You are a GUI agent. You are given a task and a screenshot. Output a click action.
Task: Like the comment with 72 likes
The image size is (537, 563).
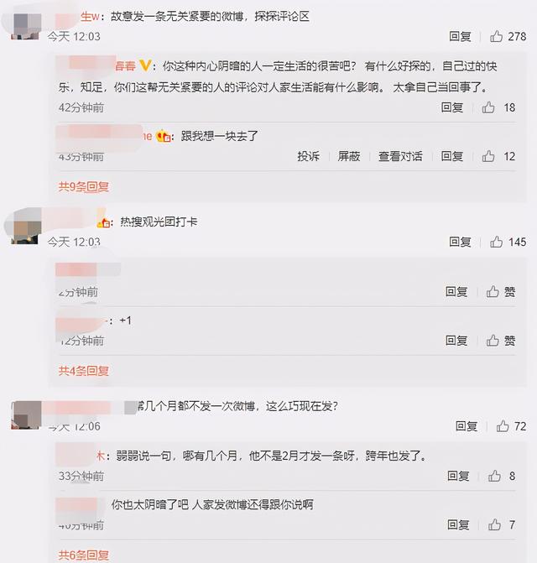tap(511, 426)
